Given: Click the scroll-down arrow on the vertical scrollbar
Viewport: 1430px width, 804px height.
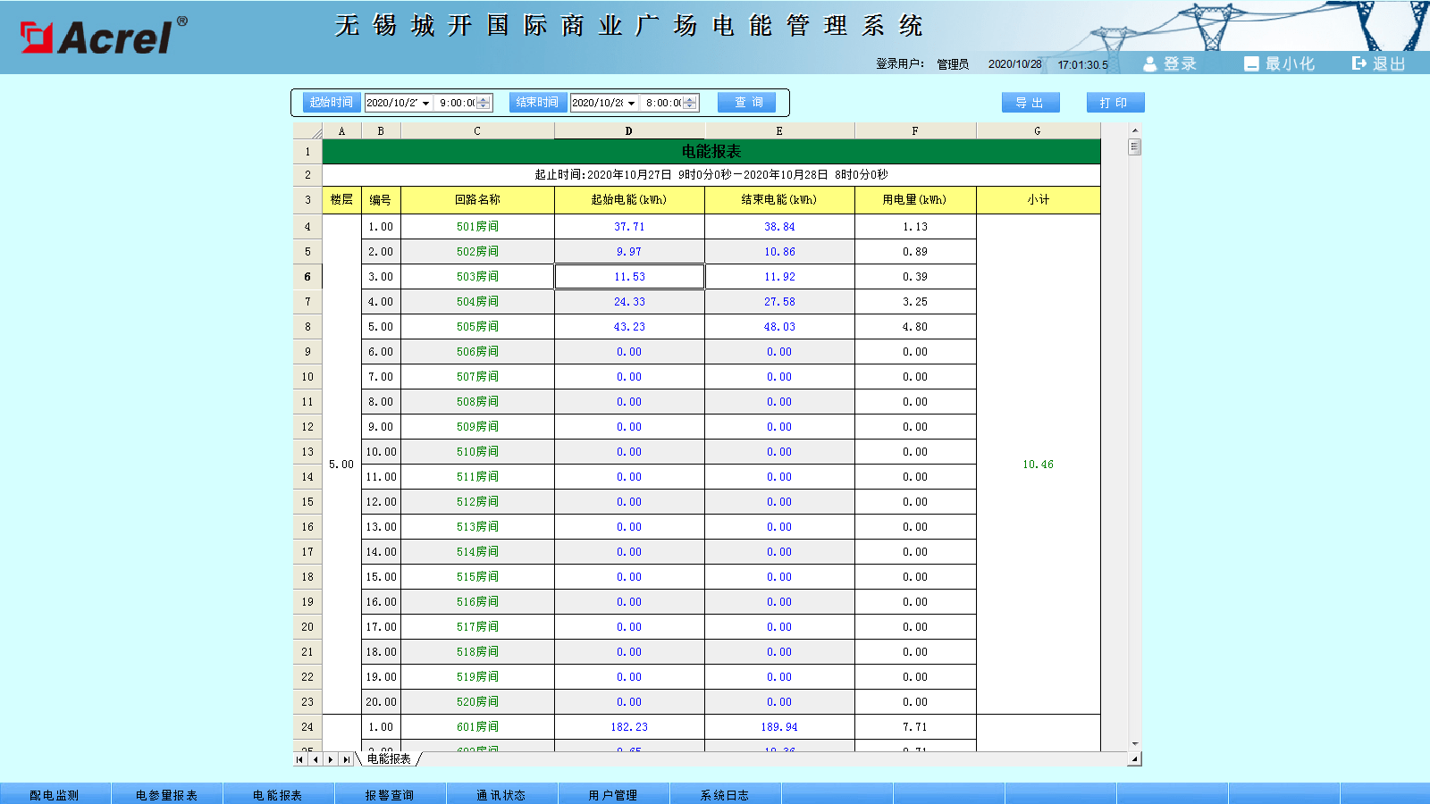Looking at the screenshot, I should click(1133, 742).
